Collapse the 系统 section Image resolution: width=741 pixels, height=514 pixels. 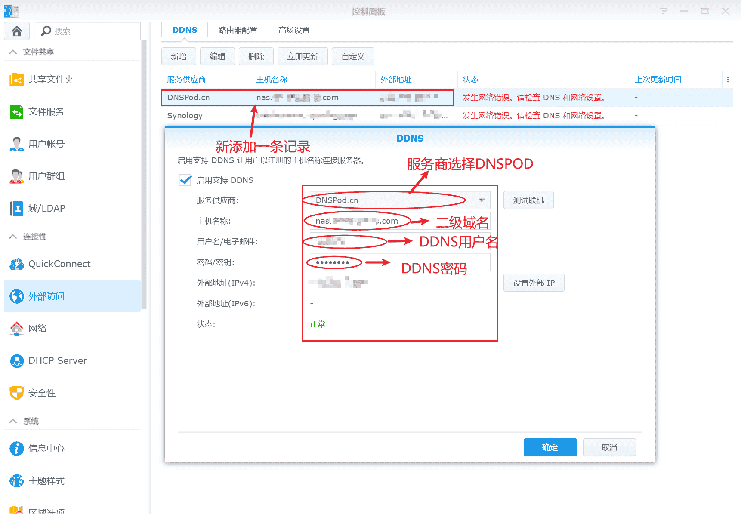(13, 421)
